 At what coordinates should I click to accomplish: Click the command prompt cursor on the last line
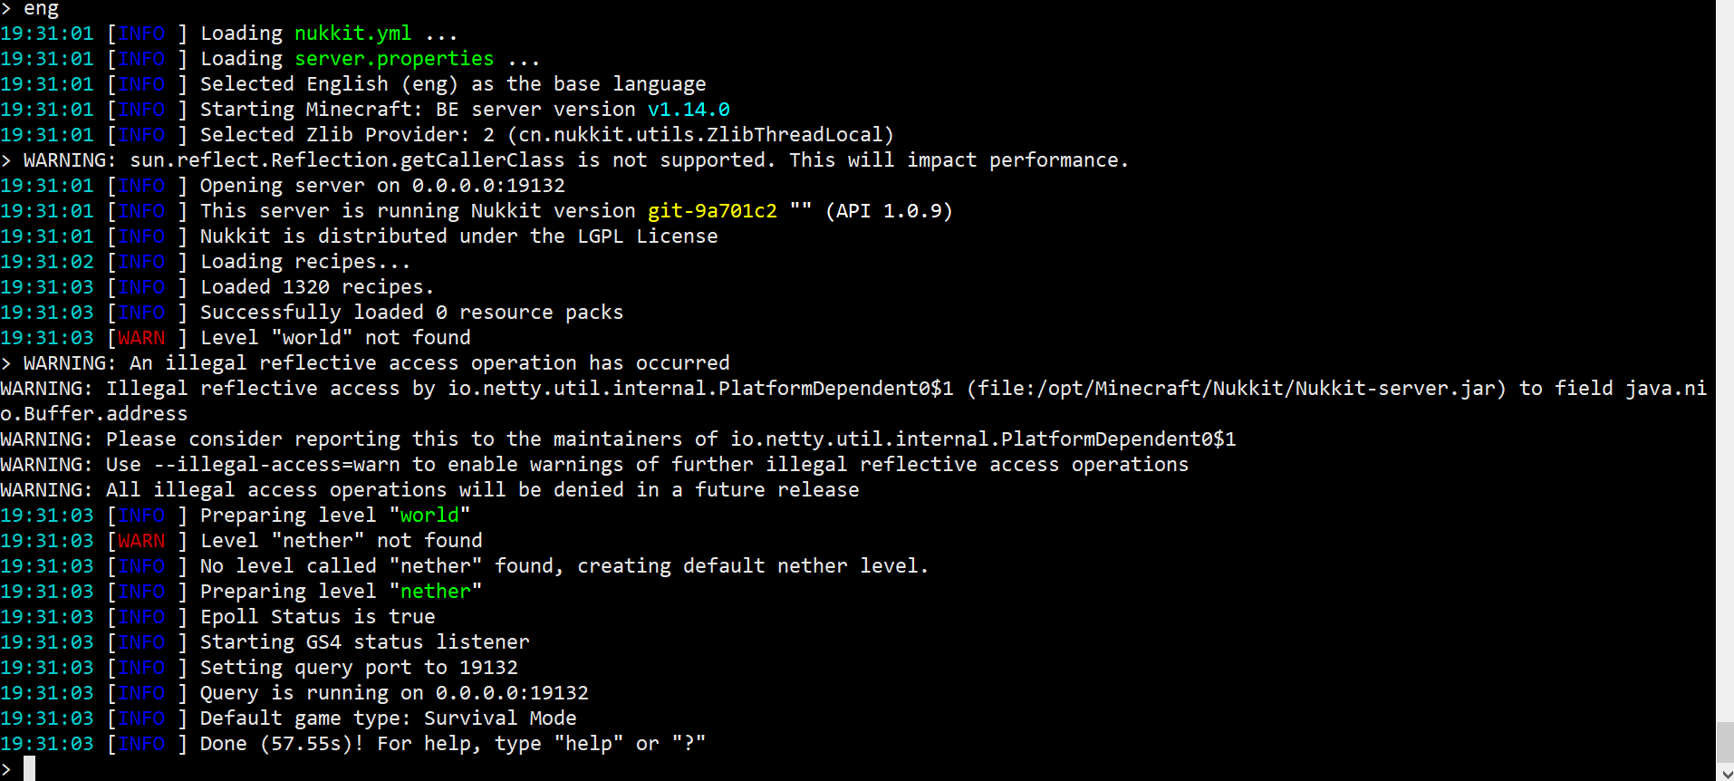pos(29,768)
